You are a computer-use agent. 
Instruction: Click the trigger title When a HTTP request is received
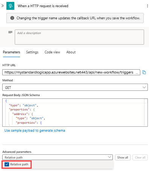[x=43, y=6]
